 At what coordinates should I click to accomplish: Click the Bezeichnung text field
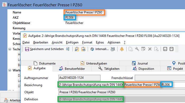tap(122, 85)
